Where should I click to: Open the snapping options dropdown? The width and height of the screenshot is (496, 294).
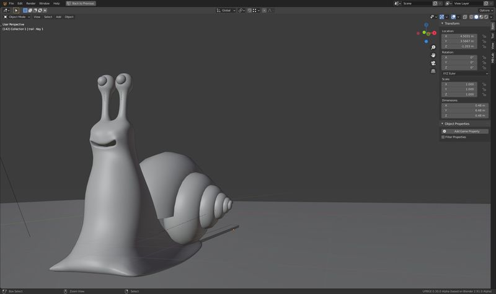(x=256, y=11)
